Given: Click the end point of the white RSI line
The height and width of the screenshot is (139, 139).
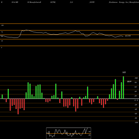Looking at the screenshot, I should pos(123,36).
